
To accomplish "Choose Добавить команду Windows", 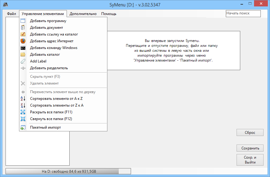I will (x=63, y=48).
